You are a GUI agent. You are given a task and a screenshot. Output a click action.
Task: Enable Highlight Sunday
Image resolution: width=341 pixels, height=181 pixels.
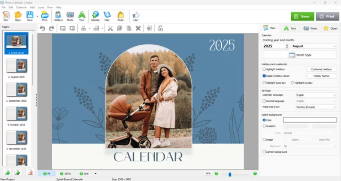pos(293,83)
